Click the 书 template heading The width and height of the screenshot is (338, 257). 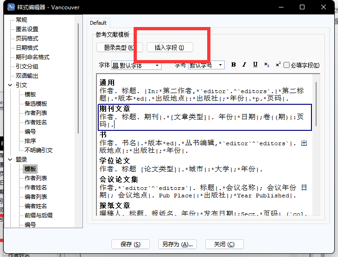point(103,135)
